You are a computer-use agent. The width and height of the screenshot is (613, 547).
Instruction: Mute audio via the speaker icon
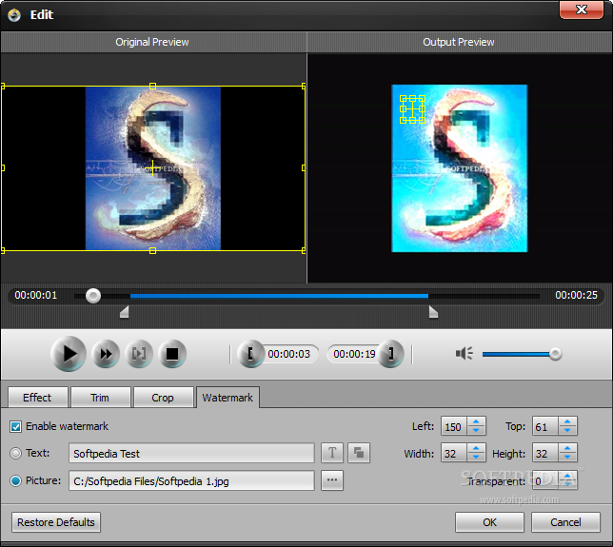(x=465, y=354)
